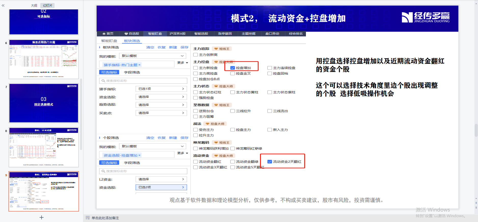Select slide 7 thumbnail 固定选股模式
Screen dimensions: 478x222
[44, 103]
